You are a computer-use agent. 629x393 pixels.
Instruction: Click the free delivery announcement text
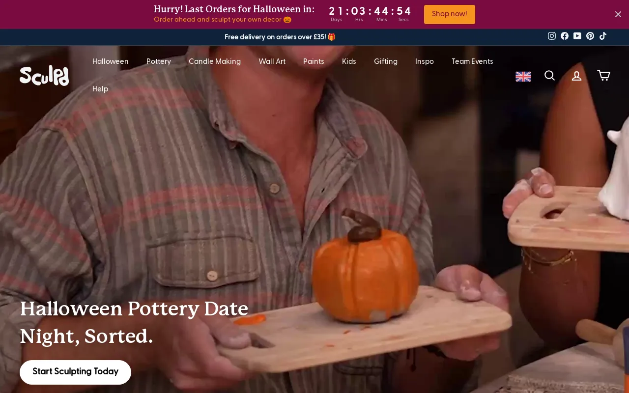(280, 37)
